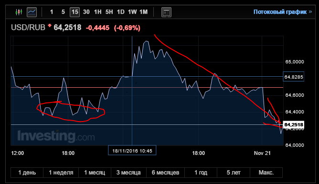
Task: Click the change value -0,4445
Action: tap(97, 28)
